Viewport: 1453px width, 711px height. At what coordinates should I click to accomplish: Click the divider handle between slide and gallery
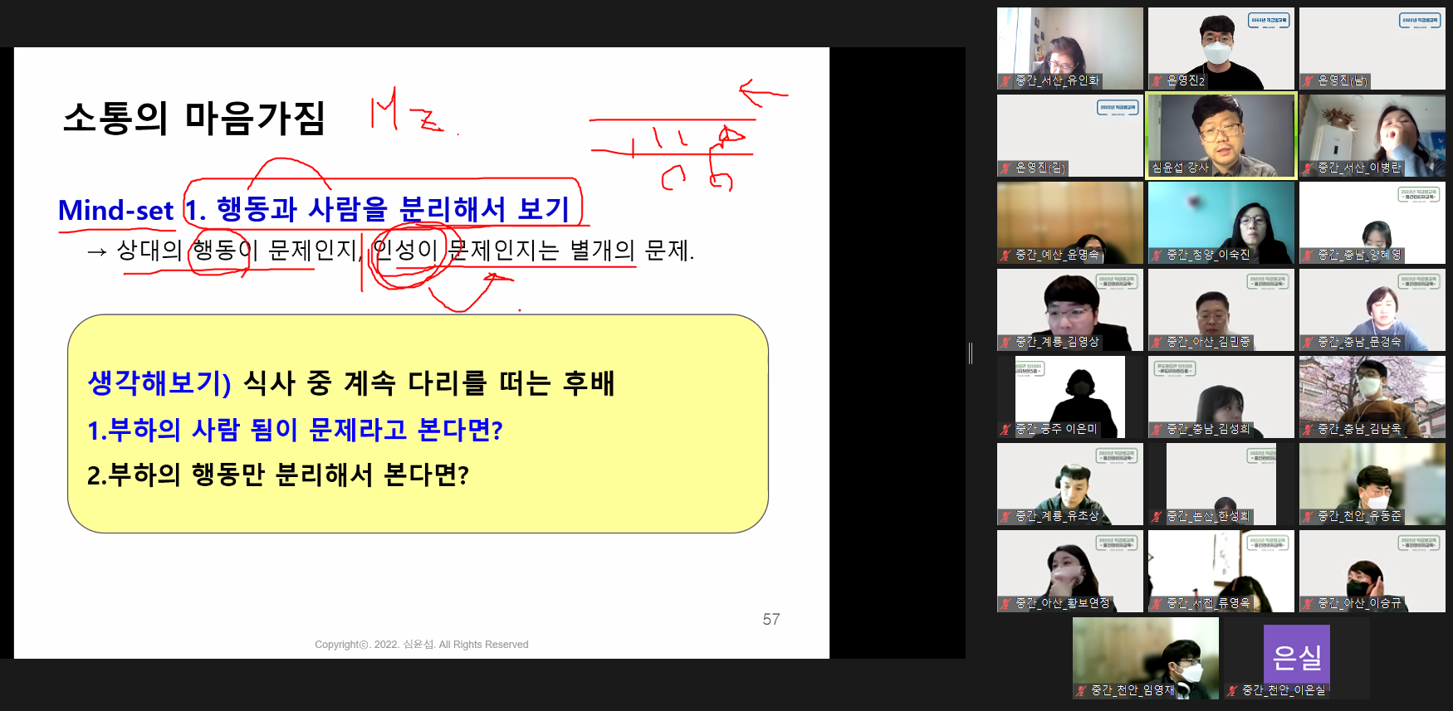[x=970, y=353]
